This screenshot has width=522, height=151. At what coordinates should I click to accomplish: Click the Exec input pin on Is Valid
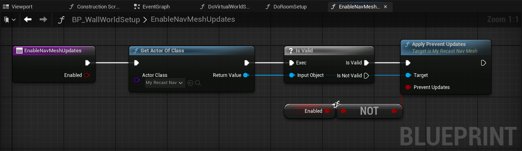click(x=292, y=63)
